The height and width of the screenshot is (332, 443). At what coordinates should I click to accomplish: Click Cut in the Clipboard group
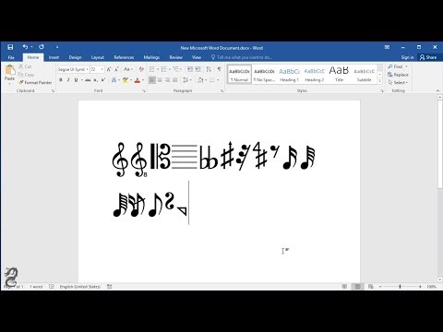[25, 66]
